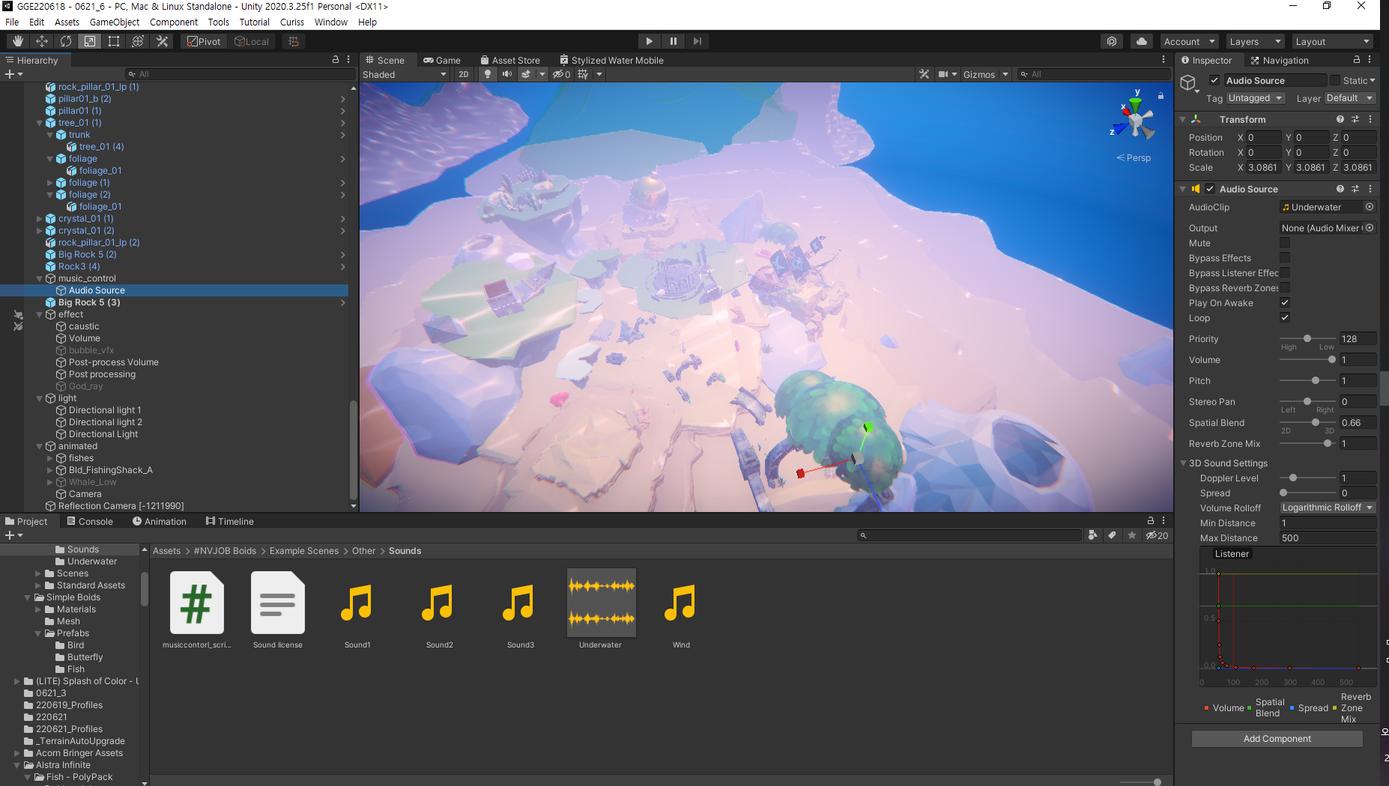The image size is (1389, 786).
Task: Collapse 3D Sound Settings section
Action: pos(1184,463)
